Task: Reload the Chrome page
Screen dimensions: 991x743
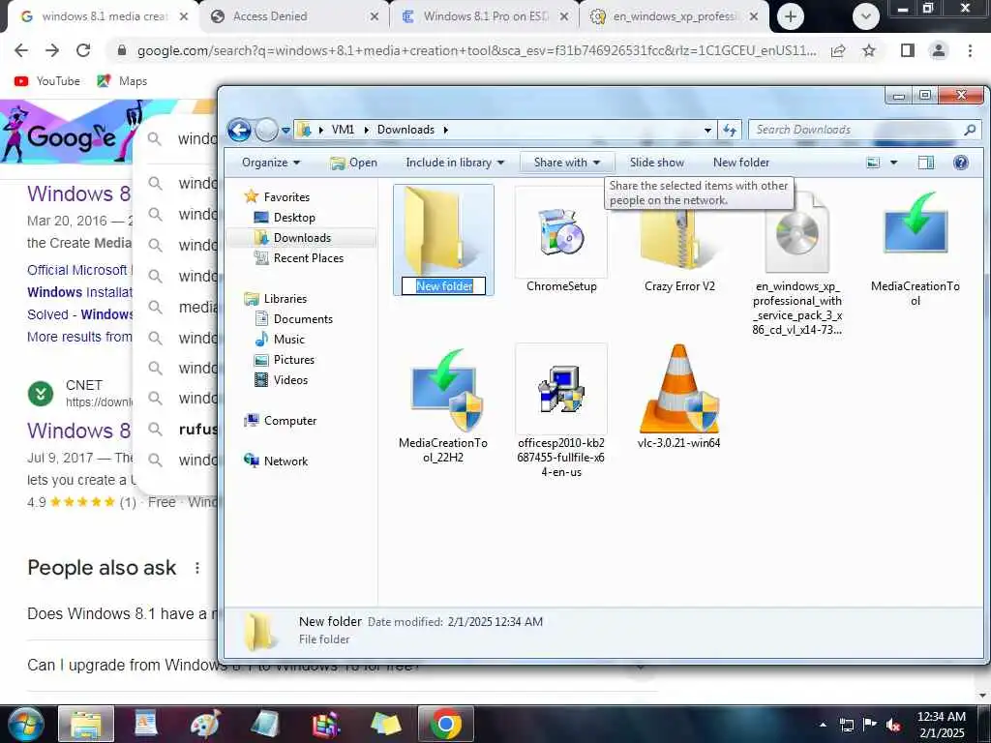Action: [x=83, y=50]
